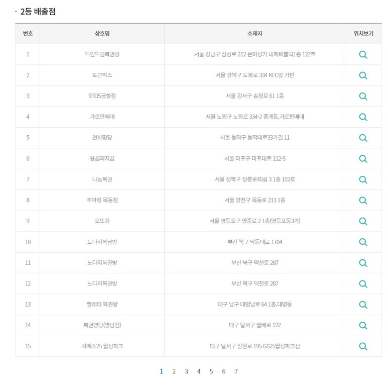View location of 빨래터 복권방
This screenshot has width=388, height=385.
pyautogui.click(x=363, y=305)
